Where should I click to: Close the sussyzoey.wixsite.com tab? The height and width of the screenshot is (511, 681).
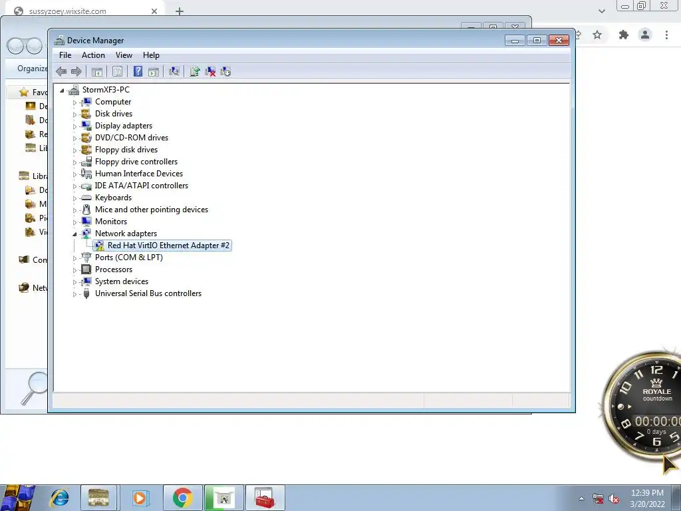click(154, 11)
